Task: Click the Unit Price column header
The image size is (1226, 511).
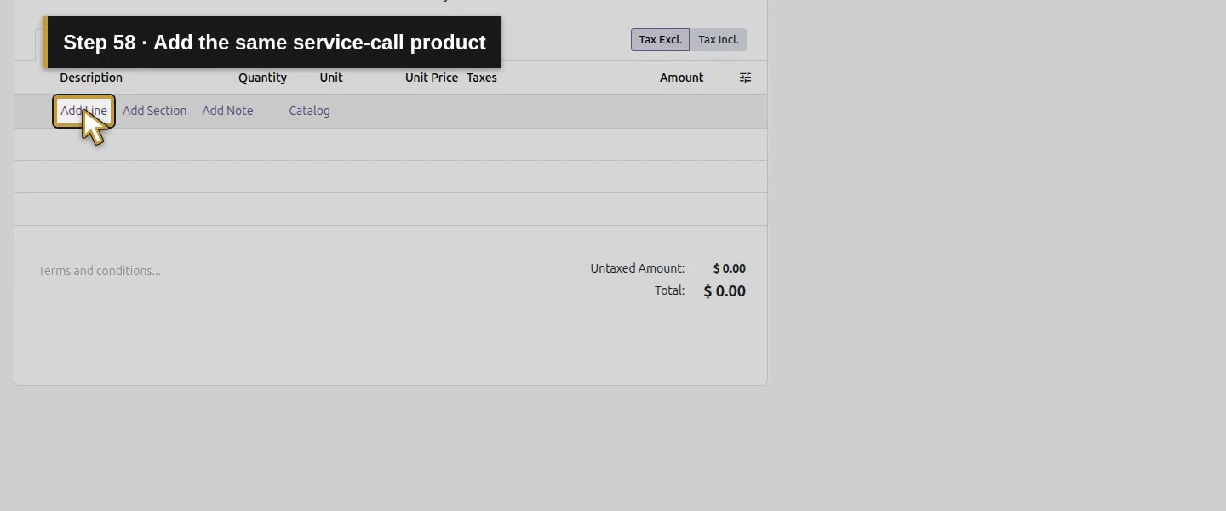Action: pyautogui.click(x=432, y=78)
